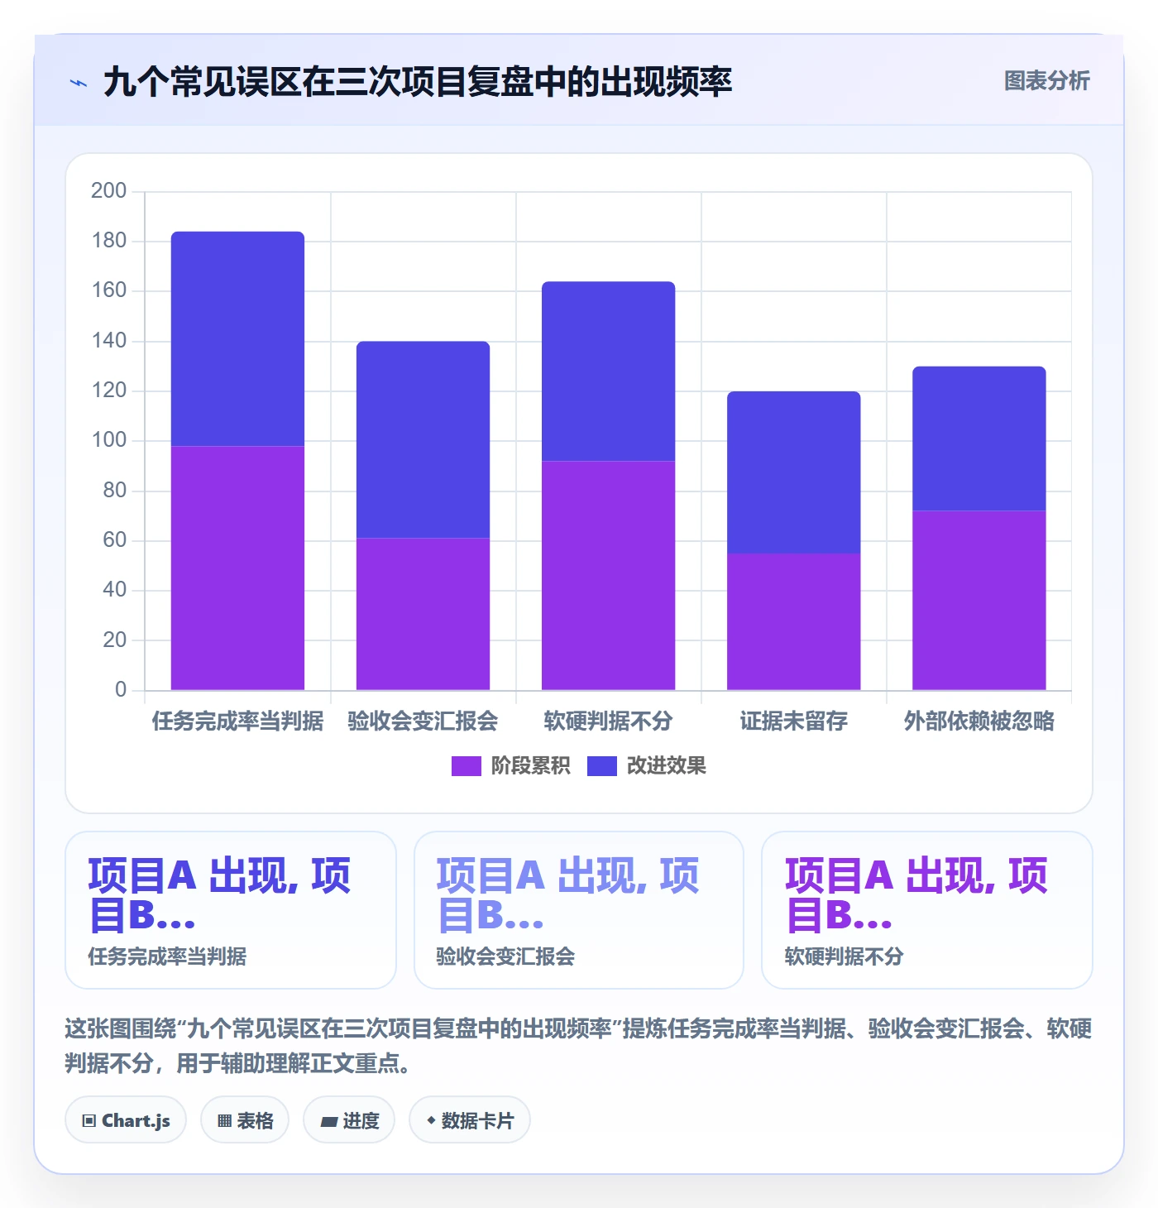Click the bar icon in 进度 chip
Viewport: 1158px width, 1208px height.
tap(328, 1122)
